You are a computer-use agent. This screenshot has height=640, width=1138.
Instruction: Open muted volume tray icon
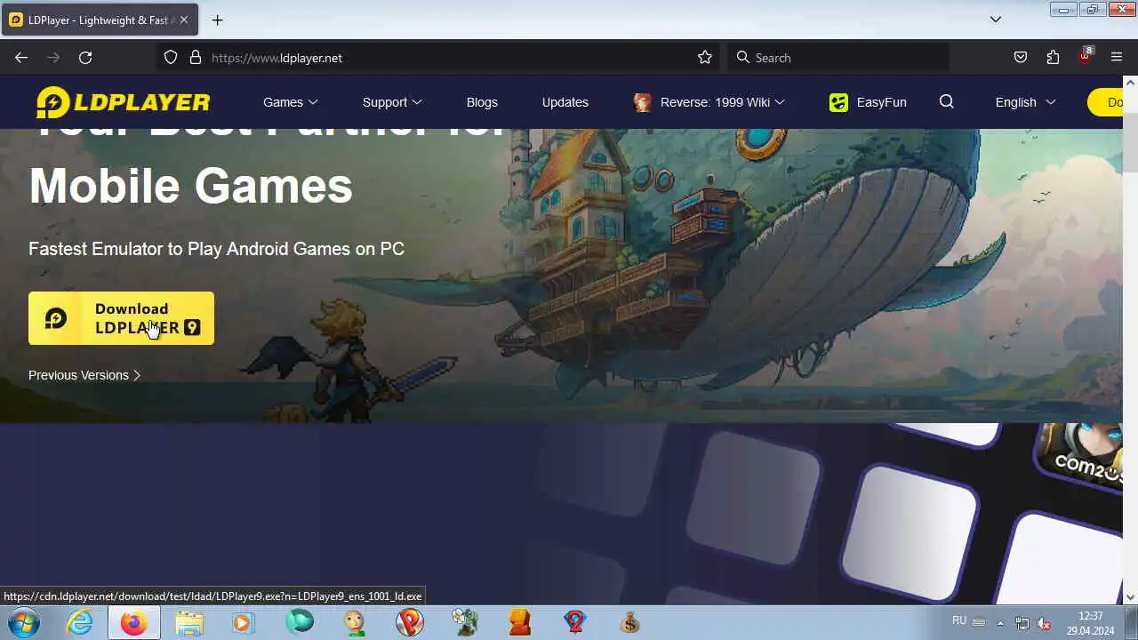[1045, 623]
